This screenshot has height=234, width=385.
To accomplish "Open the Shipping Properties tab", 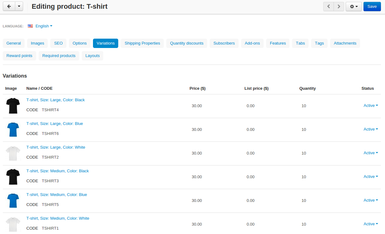I will click(142, 43).
